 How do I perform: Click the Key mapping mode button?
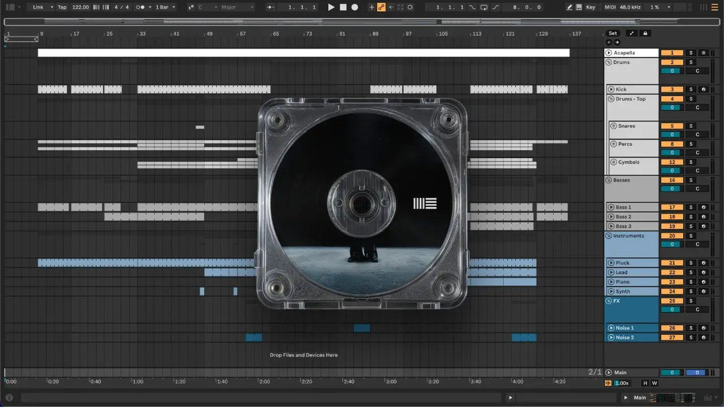tap(591, 7)
